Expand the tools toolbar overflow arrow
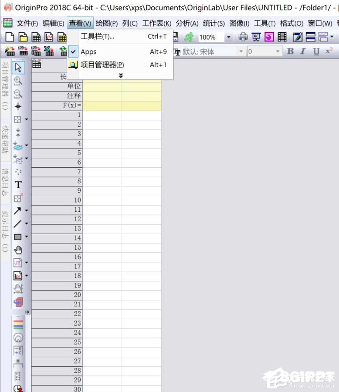339x392 pixels. point(27,312)
